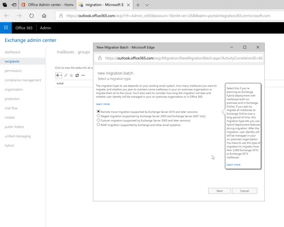284x227 pixels.
Task: Open mobile in left navigation
Action: tap(10, 118)
